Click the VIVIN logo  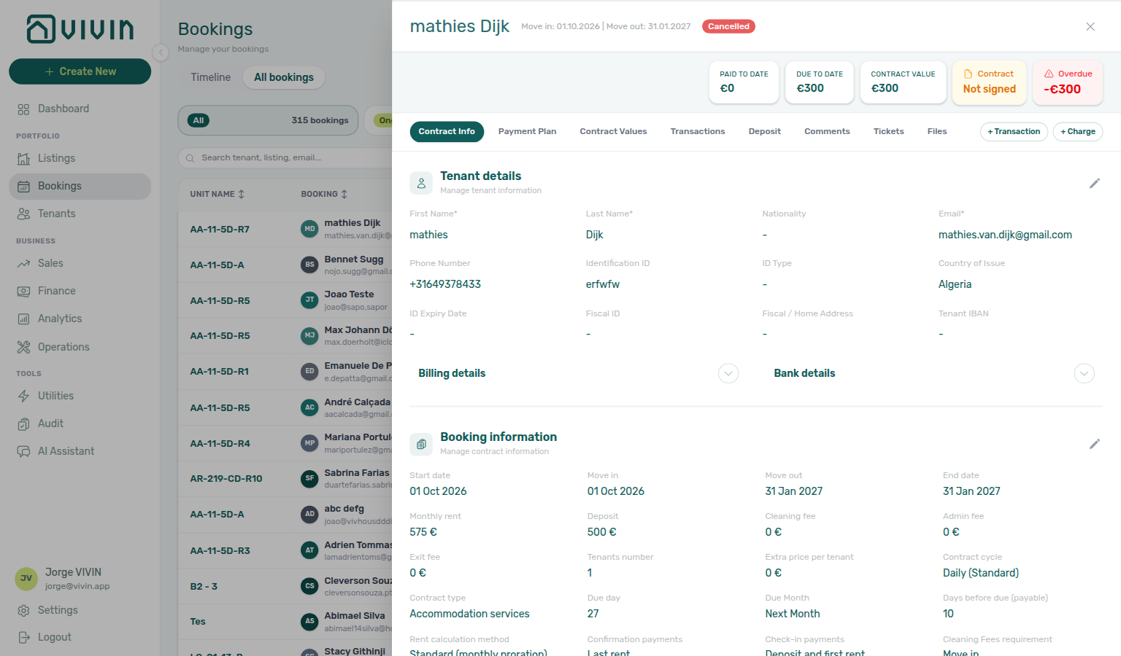pos(80,29)
